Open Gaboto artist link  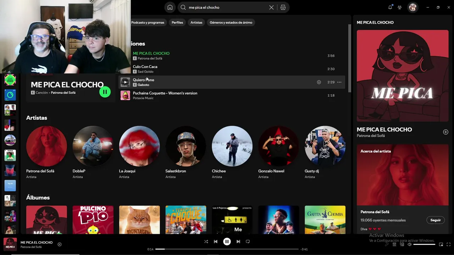143,85
